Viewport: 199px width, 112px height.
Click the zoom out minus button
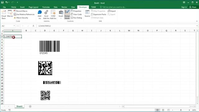(173, 110)
